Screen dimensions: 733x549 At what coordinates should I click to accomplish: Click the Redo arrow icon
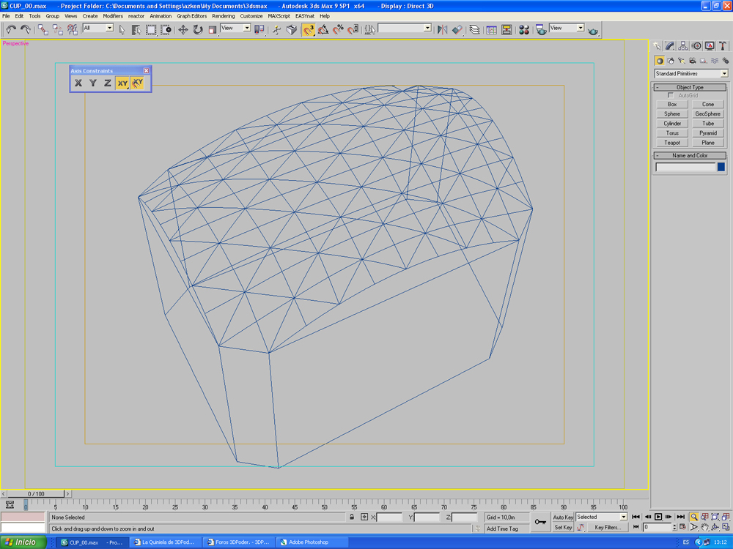click(26, 29)
